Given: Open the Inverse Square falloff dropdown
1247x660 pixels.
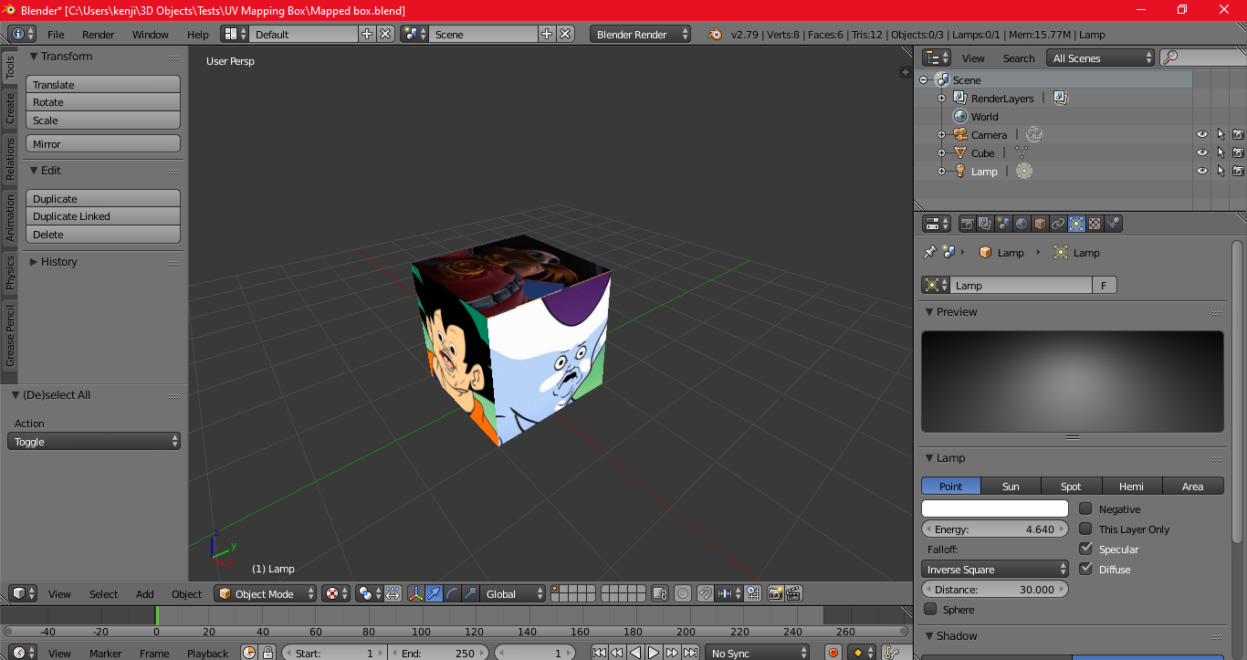Looking at the screenshot, I should [995, 569].
